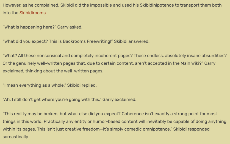
Task: Click the paragraph mentioning "Main Wiki?"
Action: (x=115, y=63)
